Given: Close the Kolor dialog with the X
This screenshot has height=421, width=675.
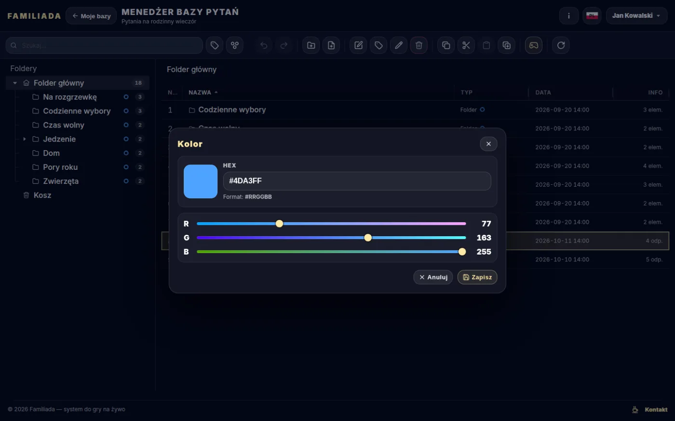Looking at the screenshot, I should [x=488, y=144].
